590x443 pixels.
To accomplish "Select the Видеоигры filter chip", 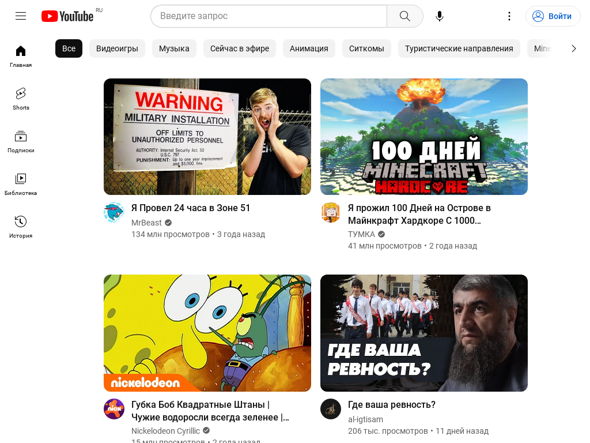I will point(117,48).
